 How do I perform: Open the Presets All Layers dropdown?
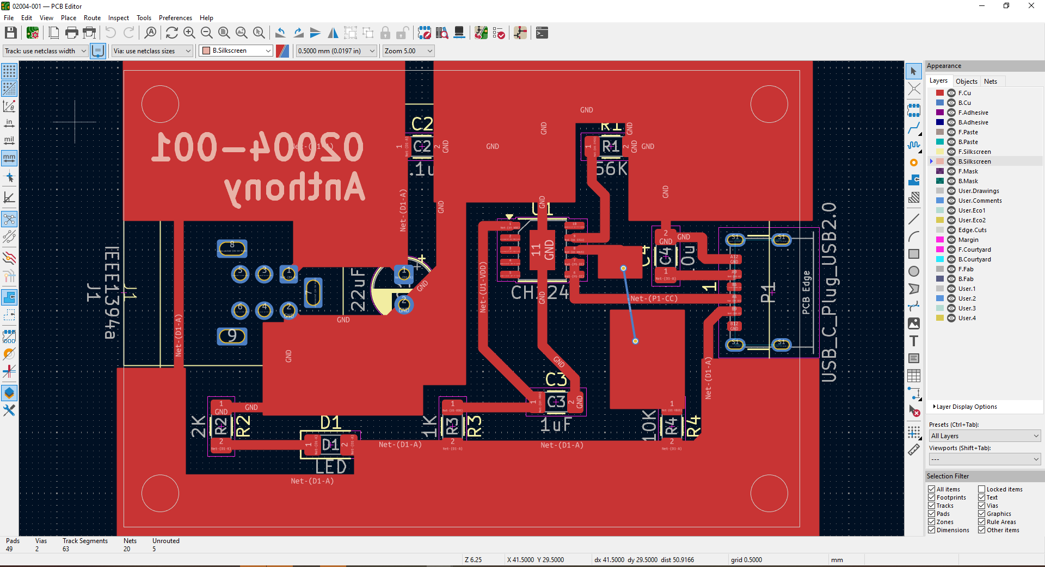(x=985, y=436)
